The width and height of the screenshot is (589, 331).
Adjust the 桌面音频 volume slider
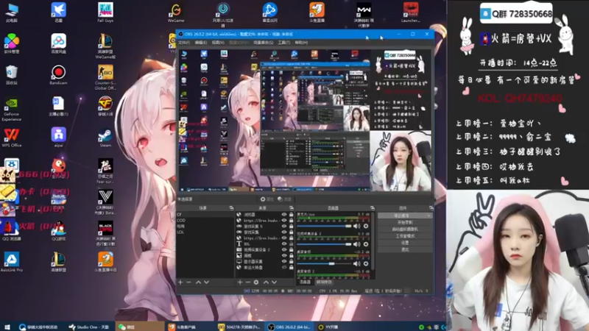tap(324, 263)
